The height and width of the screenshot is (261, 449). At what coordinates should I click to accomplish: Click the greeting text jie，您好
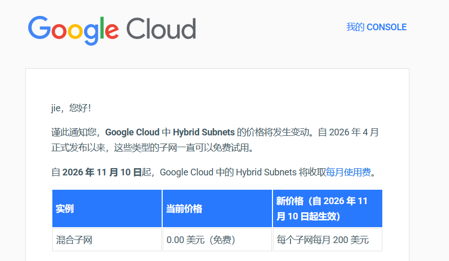[x=71, y=108]
